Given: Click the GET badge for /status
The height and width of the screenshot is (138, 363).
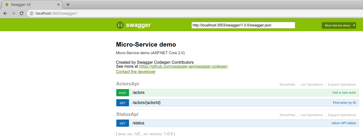Looking at the screenshot, I should click(x=122, y=123).
